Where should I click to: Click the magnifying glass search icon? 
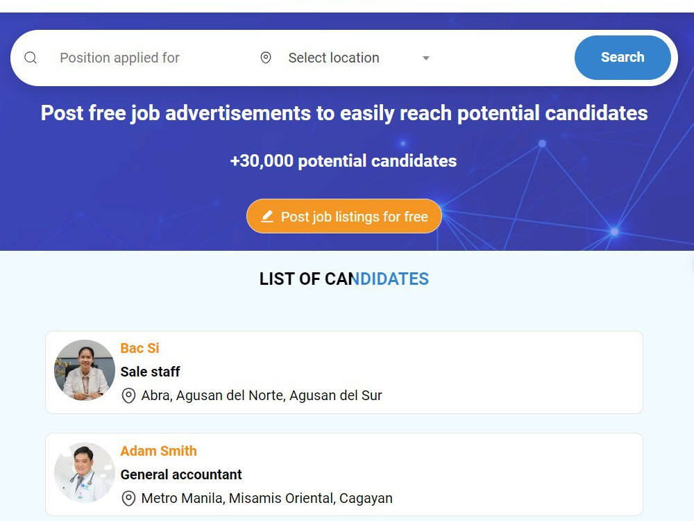31,58
